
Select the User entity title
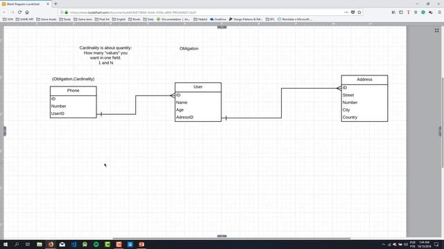(x=198, y=87)
